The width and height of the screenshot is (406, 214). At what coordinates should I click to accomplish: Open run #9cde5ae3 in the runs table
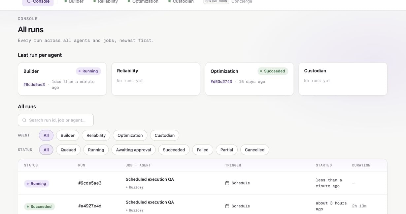[x=90, y=183]
